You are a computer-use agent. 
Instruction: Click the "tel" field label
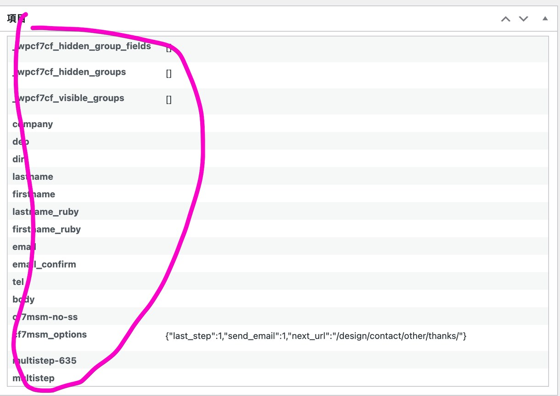(18, 282)
